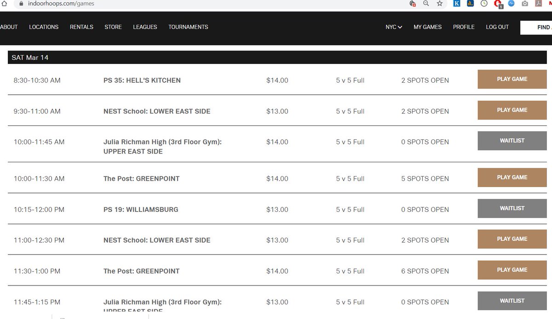552x319 pixels.
Task: Click LOG OUT
Action: (x=497, y=27)
